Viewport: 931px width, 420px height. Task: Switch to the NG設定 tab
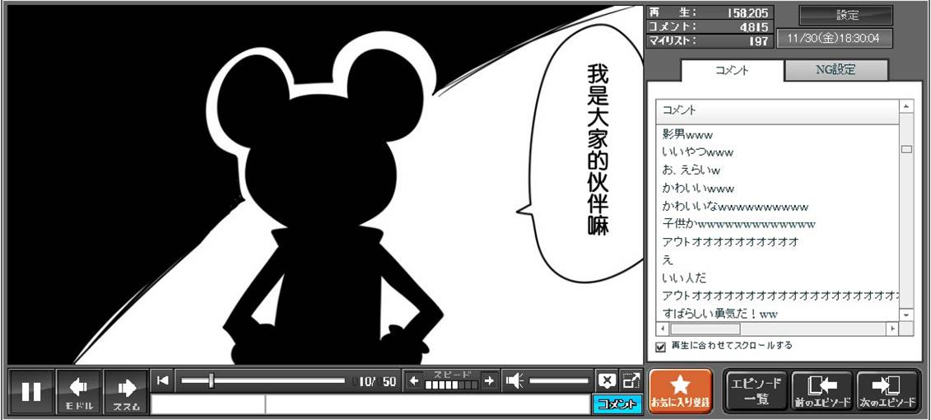coord(836,70)
